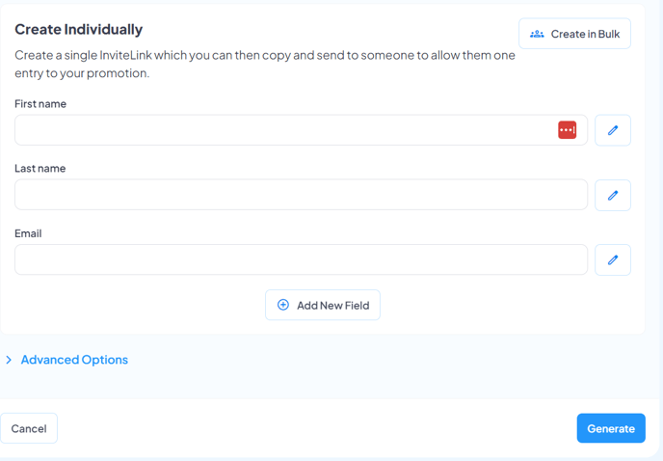Click the Last name field label
The height and width of the screenshot is (461, 663).
40,169
